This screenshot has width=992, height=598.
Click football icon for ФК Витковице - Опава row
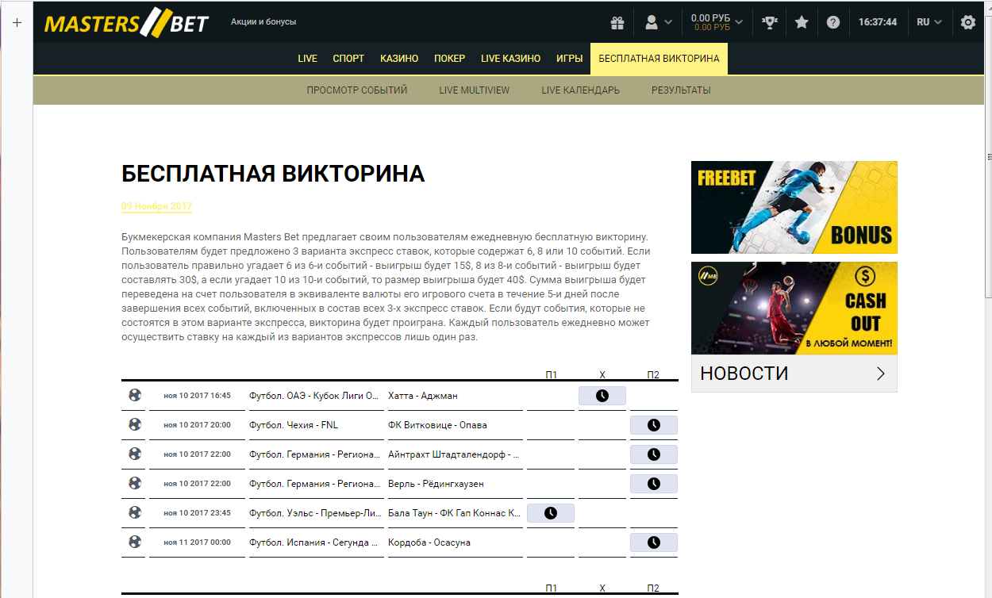tap(135, 424)
